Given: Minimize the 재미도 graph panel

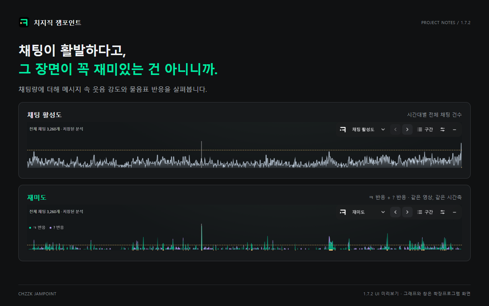Looking at the screenshot, I should 454,212.
